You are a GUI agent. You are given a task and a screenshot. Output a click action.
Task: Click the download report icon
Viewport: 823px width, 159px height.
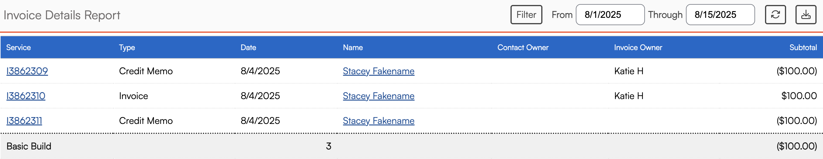pos(806,15)
